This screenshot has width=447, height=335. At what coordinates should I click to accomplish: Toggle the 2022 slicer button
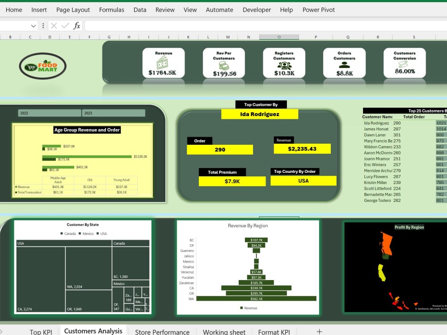click(x=49, y=113)
